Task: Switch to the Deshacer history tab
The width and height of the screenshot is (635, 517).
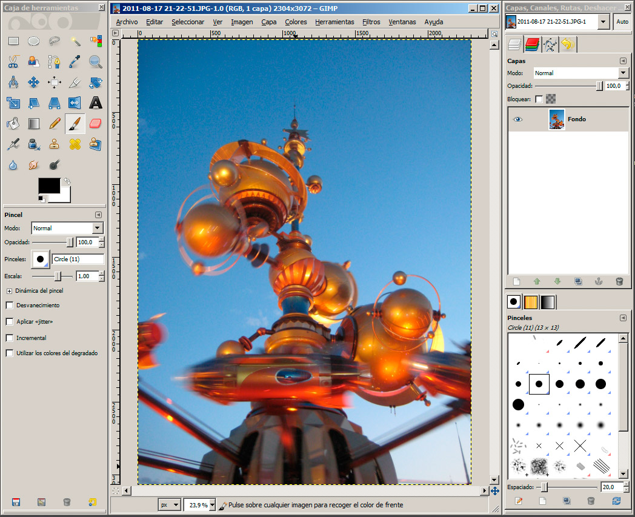Action: pyautogui.click(x=568, y=44)
